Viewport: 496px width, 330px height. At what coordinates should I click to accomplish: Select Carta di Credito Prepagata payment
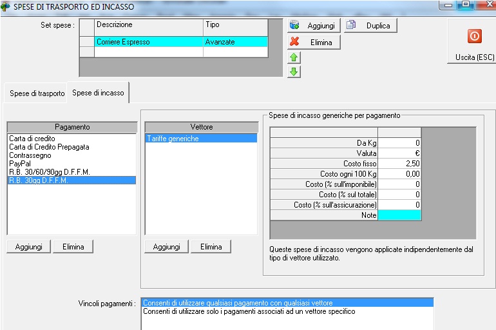tap(72, 147)
